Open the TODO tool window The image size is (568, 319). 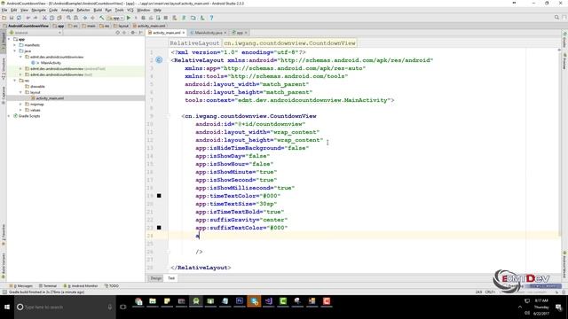(112, 285)
